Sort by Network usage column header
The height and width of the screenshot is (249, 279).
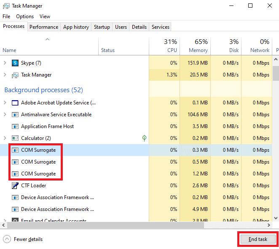(x=257, y=46)
